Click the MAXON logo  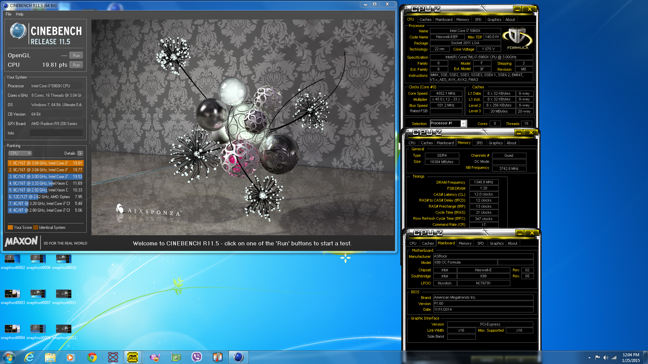(x=21, y=241)
